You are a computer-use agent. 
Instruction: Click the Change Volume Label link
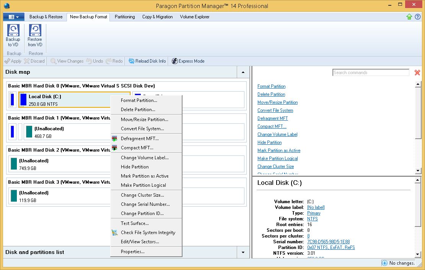pos(277,134)
